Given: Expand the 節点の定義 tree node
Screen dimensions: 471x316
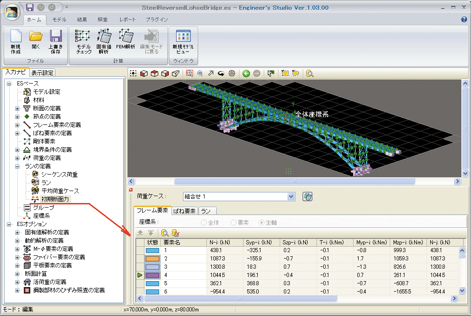Looking at the screenshot, I should pos(17,117).
